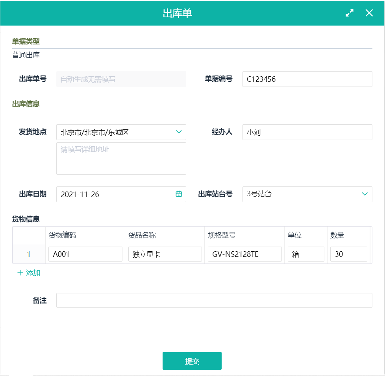385x376 pixels.
Task: Click the expand fullscreen icon in header
Action: point(349,13)
